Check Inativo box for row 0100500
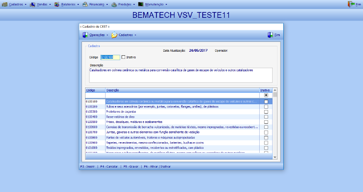This screenshot has width=363, height=192. (x=266, y=122)
